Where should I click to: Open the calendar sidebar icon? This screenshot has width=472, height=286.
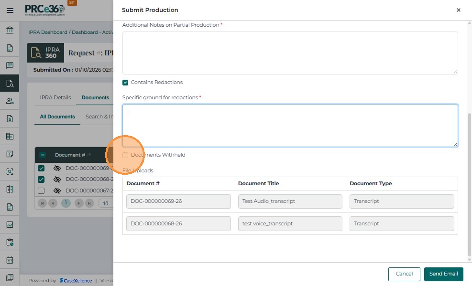pos(10,260)
